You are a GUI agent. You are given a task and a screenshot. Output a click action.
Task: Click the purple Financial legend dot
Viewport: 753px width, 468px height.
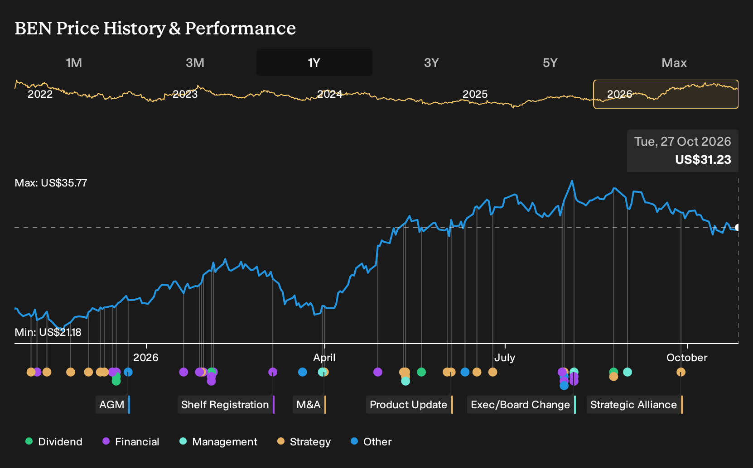click(x=106, y=441)
